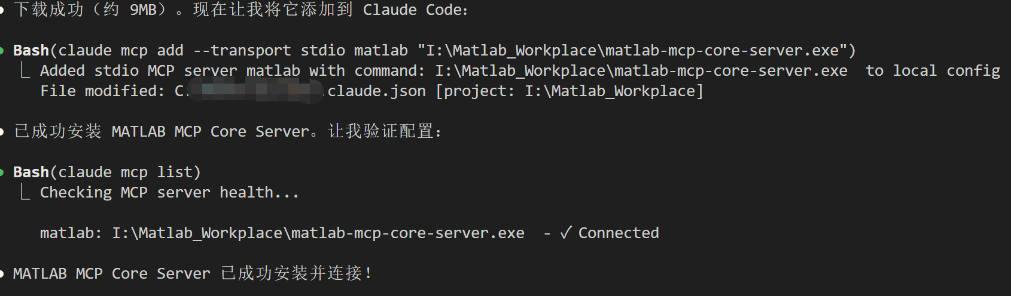
Task: Click the white bullet beside 已成功安装 MATLAB MCP
Action: 2,131
